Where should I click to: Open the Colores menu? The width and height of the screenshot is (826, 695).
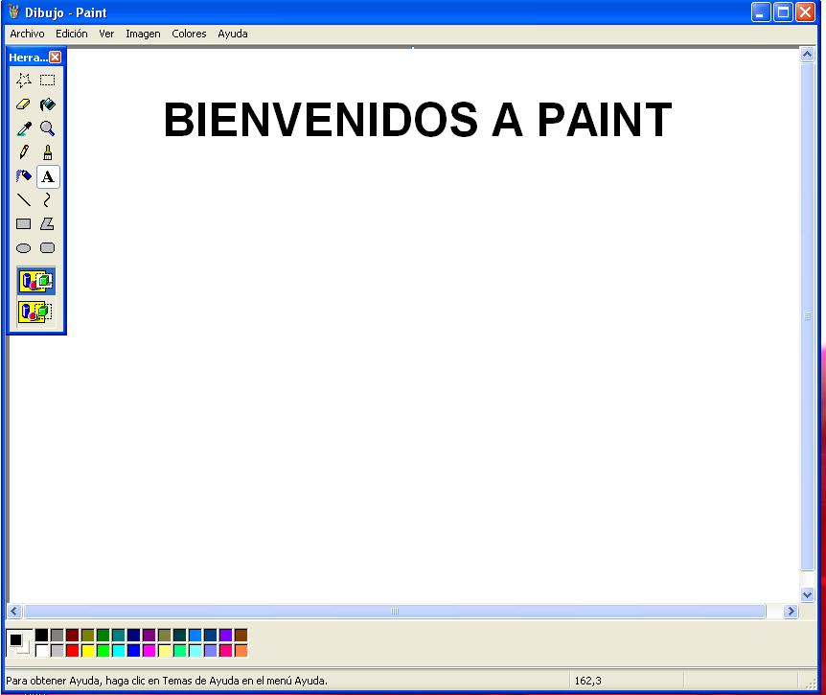[x=189, y=34]
